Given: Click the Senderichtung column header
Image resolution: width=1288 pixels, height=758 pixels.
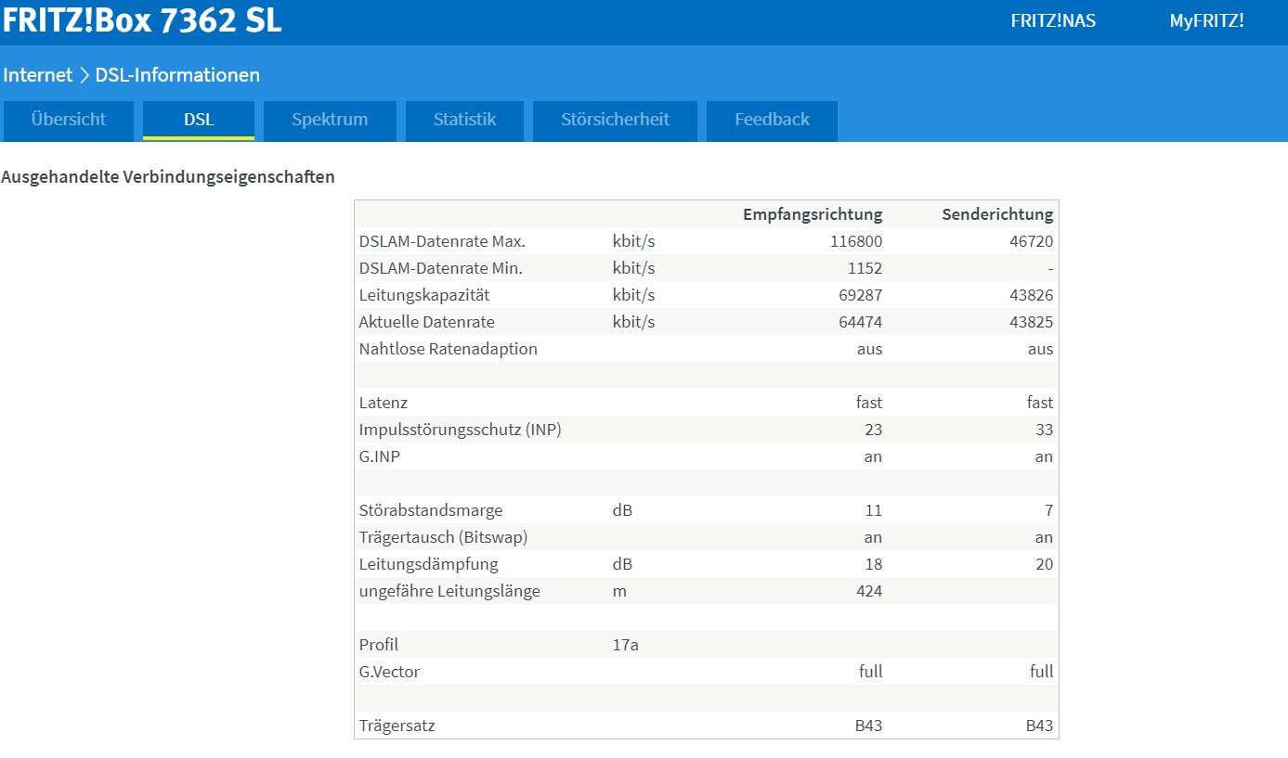Looking at the screenshot, I should (997, 214).
